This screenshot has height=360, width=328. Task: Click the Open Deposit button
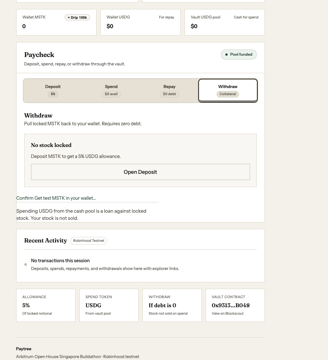(x=140, y=172)
